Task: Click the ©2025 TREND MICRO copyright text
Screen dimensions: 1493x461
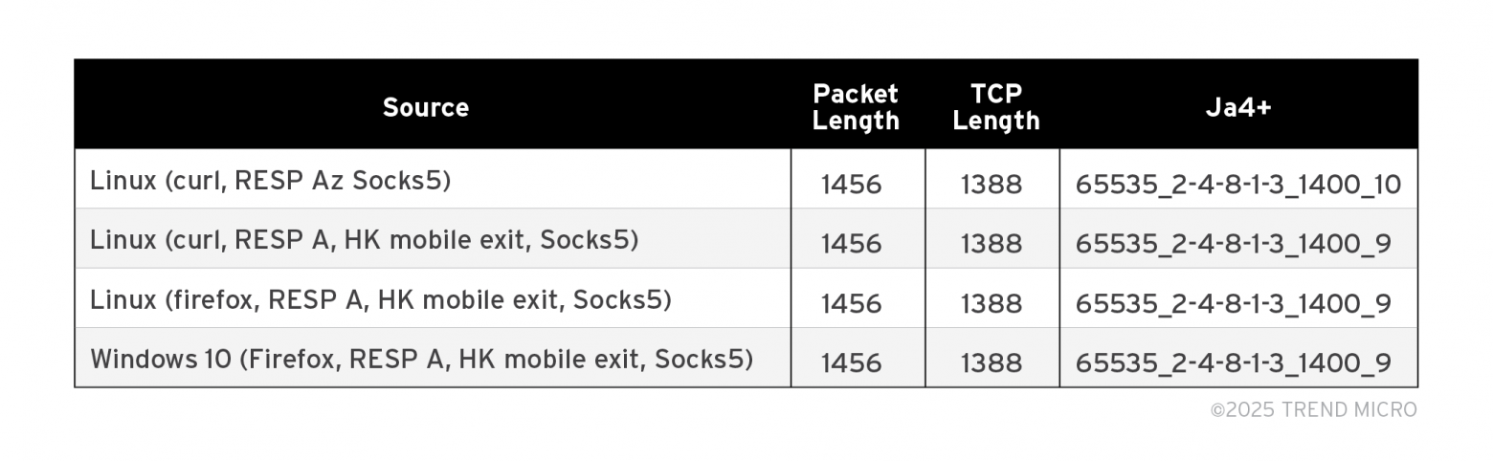Action: coord(1313,410)
